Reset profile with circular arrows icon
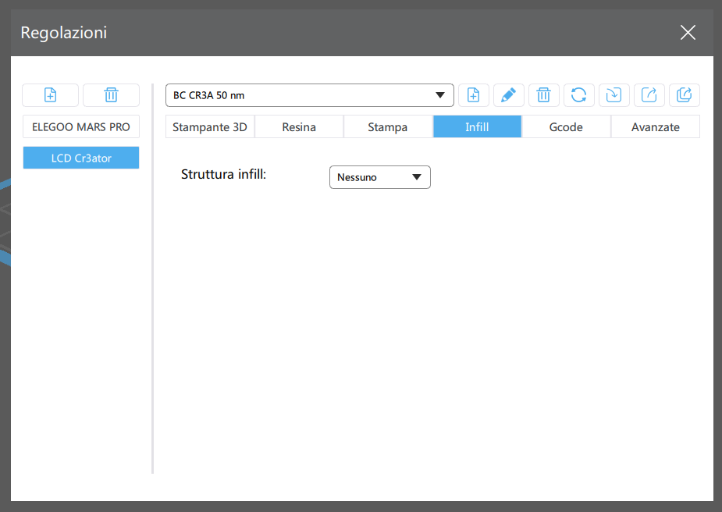The height and width of the screenshot is (512, 722). tap(579, 95)
